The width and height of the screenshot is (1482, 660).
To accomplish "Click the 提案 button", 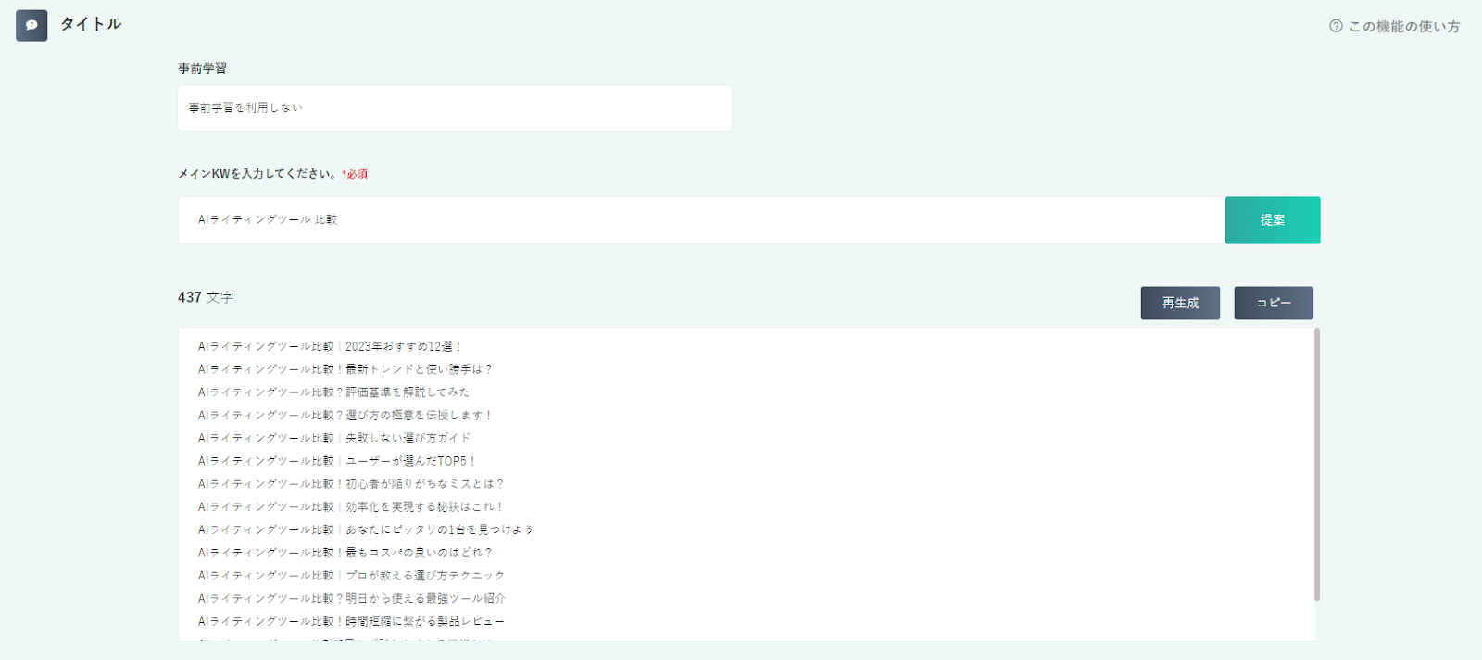I will click(x=1273, y=220).
